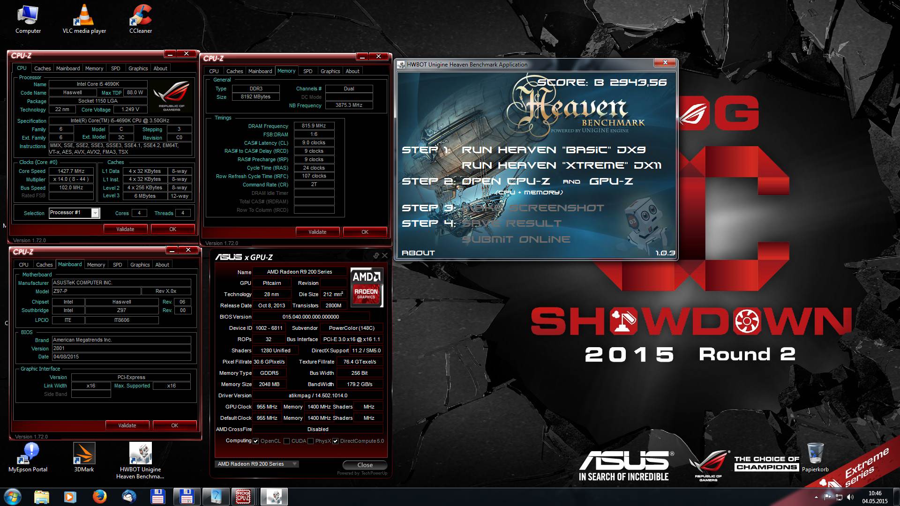Open the Papierkorb recycle bin icon

pyautogui.click(x=815, y=457)
